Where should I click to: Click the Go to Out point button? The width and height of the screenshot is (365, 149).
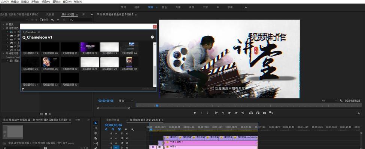243,113
